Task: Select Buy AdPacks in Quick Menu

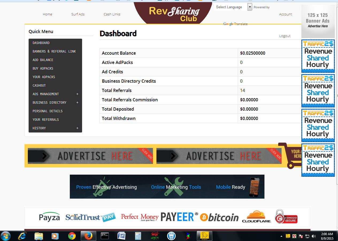Action: 43,69
